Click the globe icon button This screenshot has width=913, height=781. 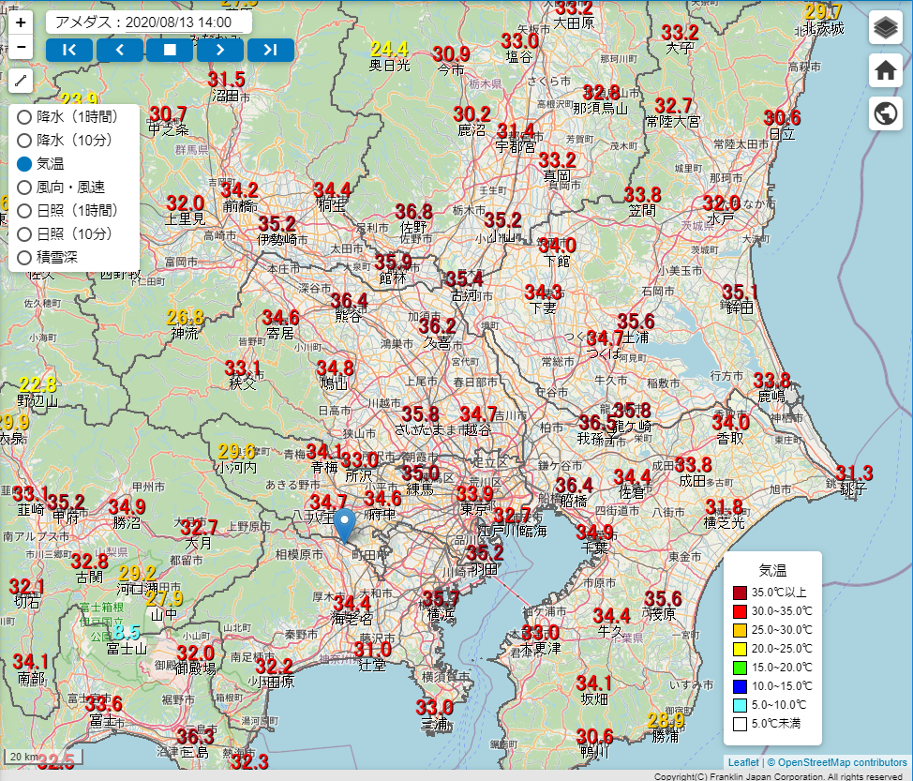(x=885, y=113)
